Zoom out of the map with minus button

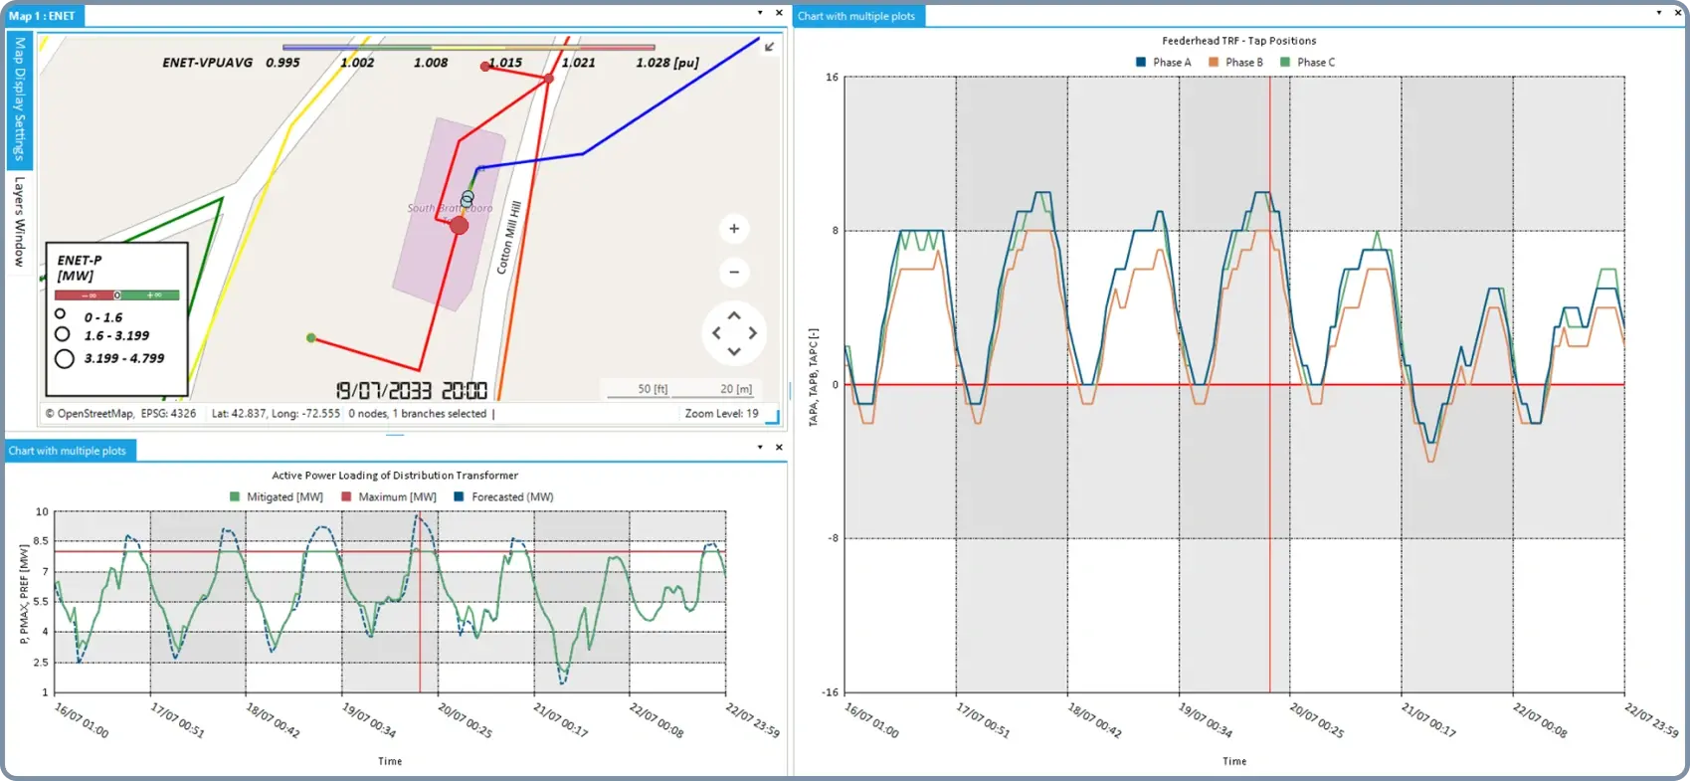point(734,273)
